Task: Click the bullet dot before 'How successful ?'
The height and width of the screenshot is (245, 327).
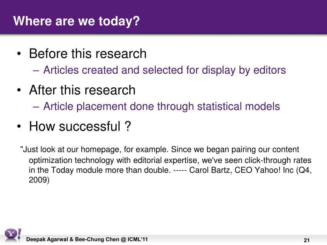Action: pos(19,126)
